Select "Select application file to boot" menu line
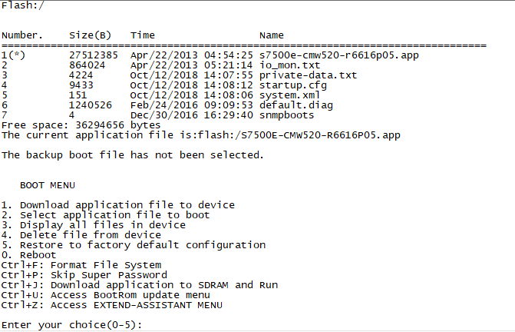The image size is (515, 332). coord(105,215)
